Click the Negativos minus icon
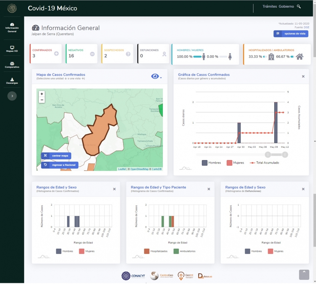316x284 pixels. pyautogui.click(x=92, y=54)
